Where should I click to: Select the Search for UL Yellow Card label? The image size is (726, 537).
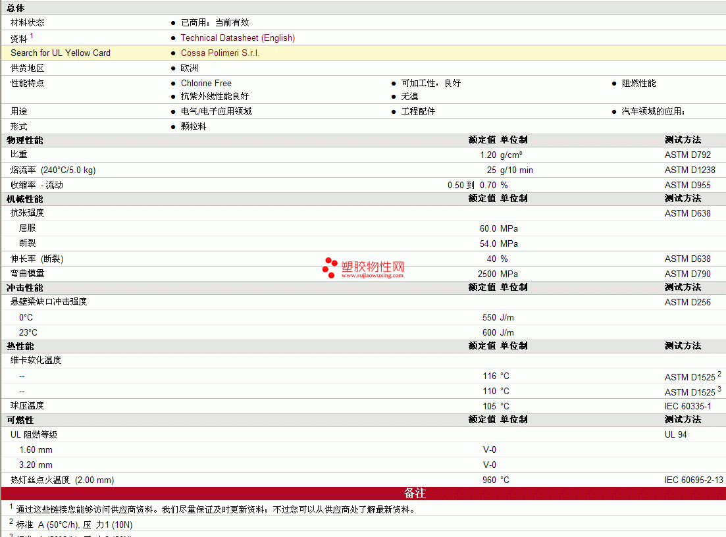(x=61, y=53)
